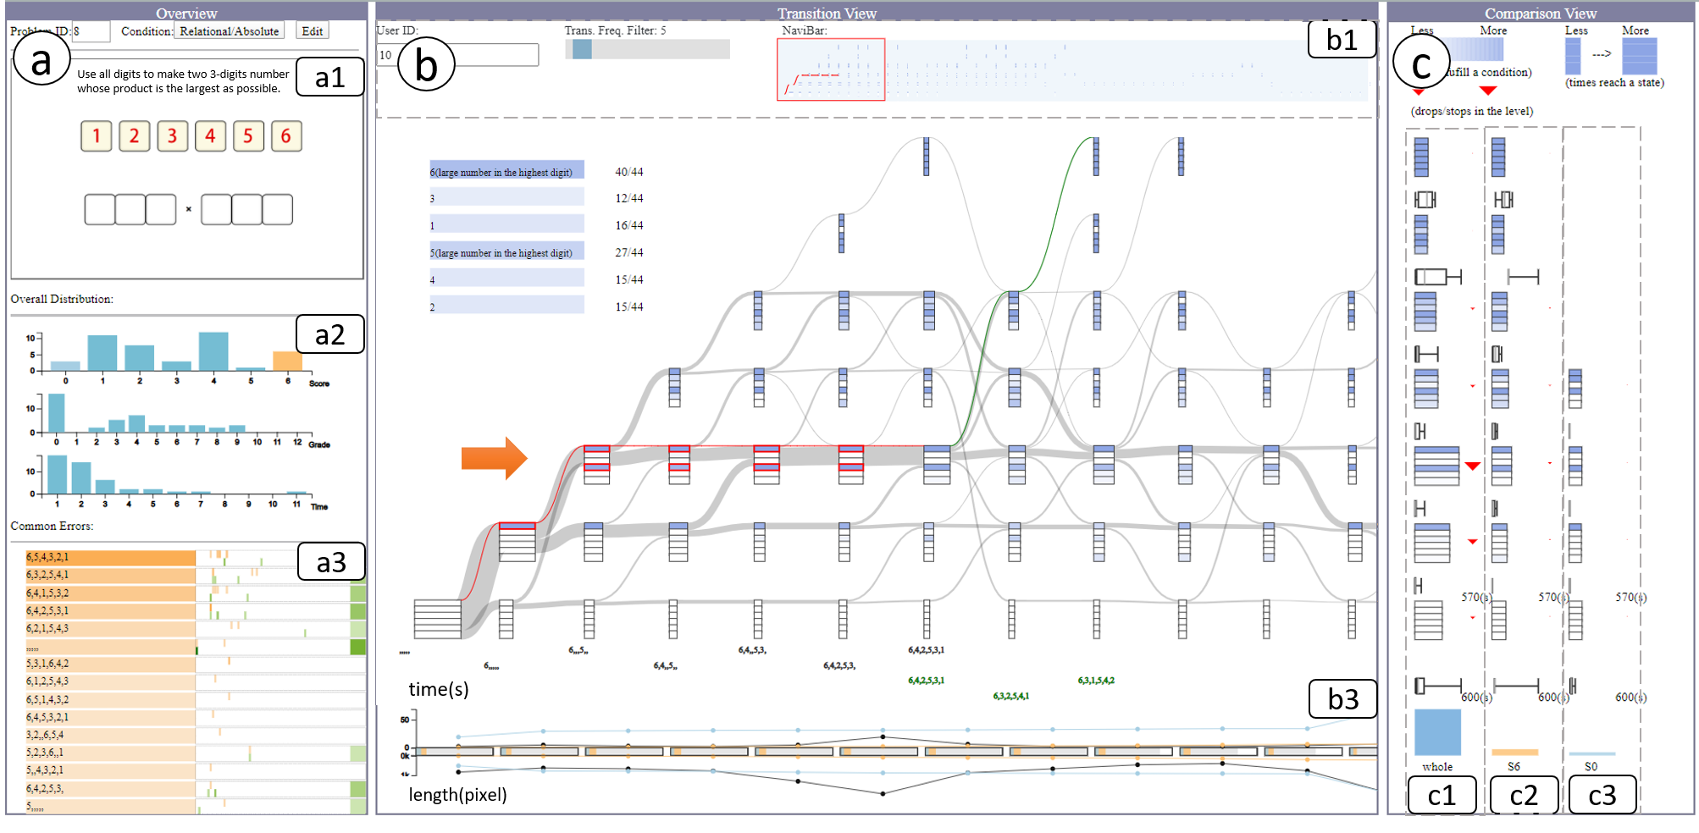Select the '5(large number in the highest digit)' row
Image resolution: width=1699 pixels, height=833 pixels.
(506, 253)
